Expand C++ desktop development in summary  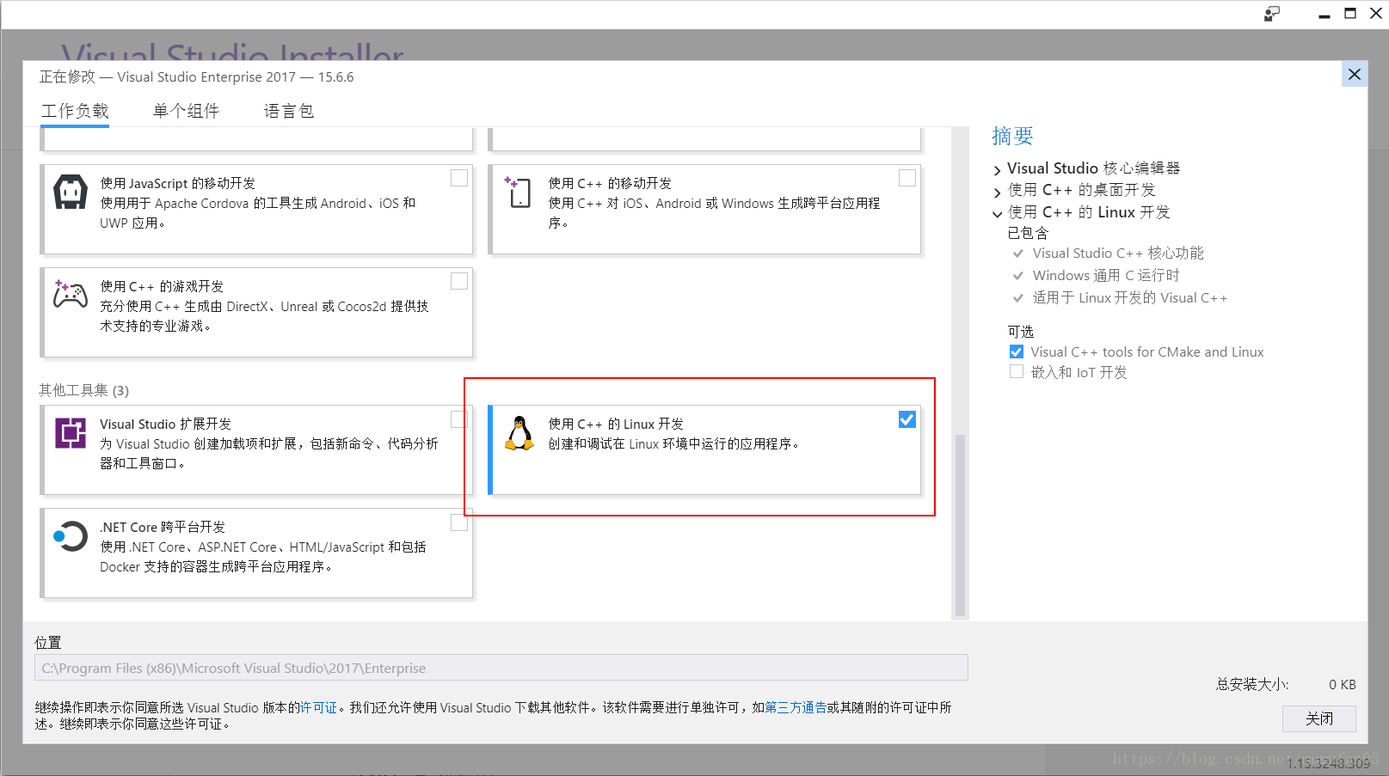click(997, 192)
